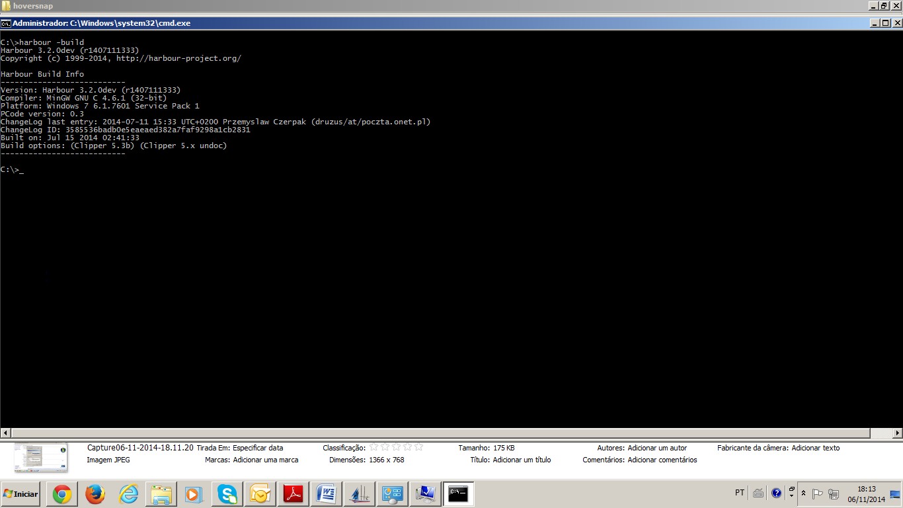Click the 'Built on: Jul 15 2014' line

point(70,138)
